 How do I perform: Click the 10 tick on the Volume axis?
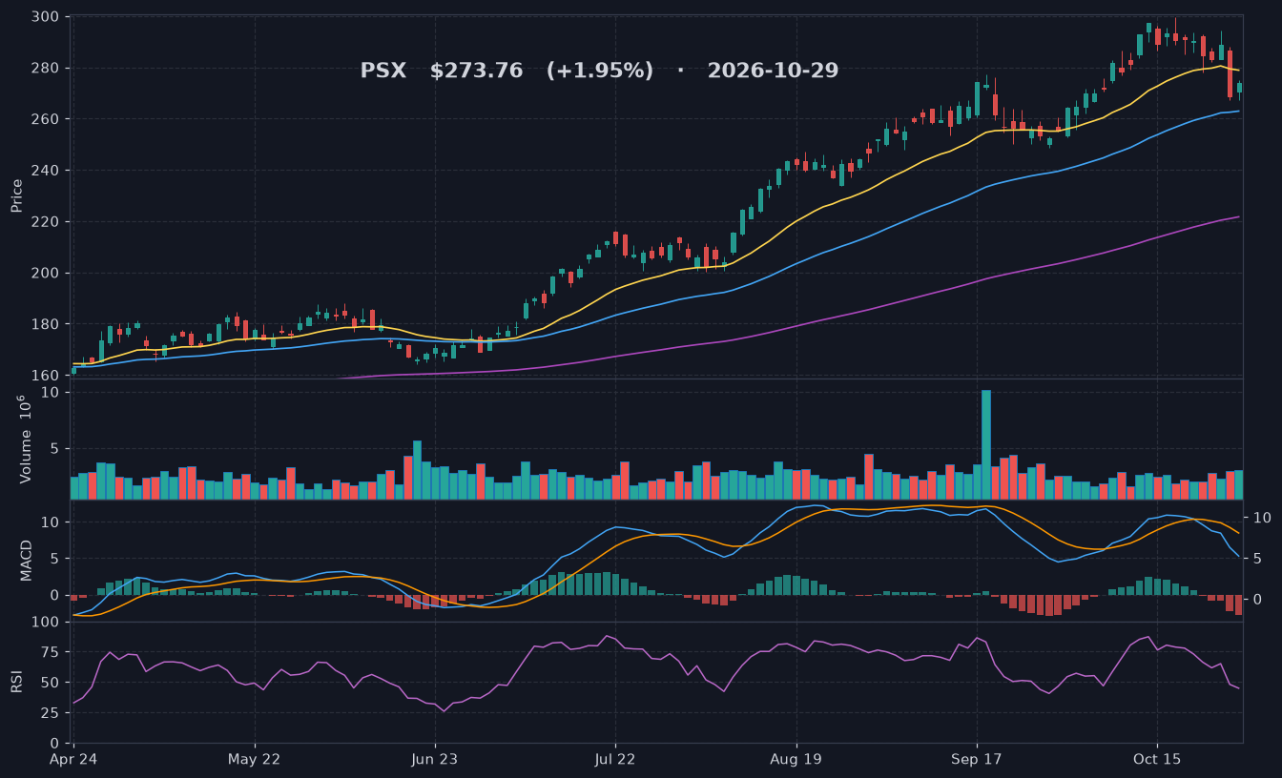[x=51, y=393]
